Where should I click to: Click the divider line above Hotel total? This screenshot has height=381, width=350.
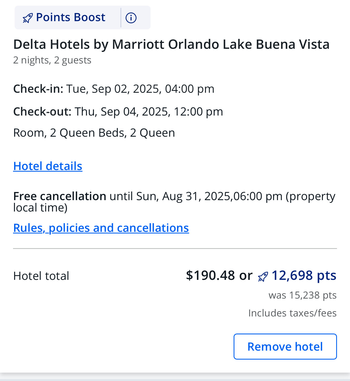pyautogui.click(x=175, y=248)
